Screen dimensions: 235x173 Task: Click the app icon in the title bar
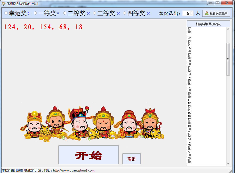coord(3,3)
